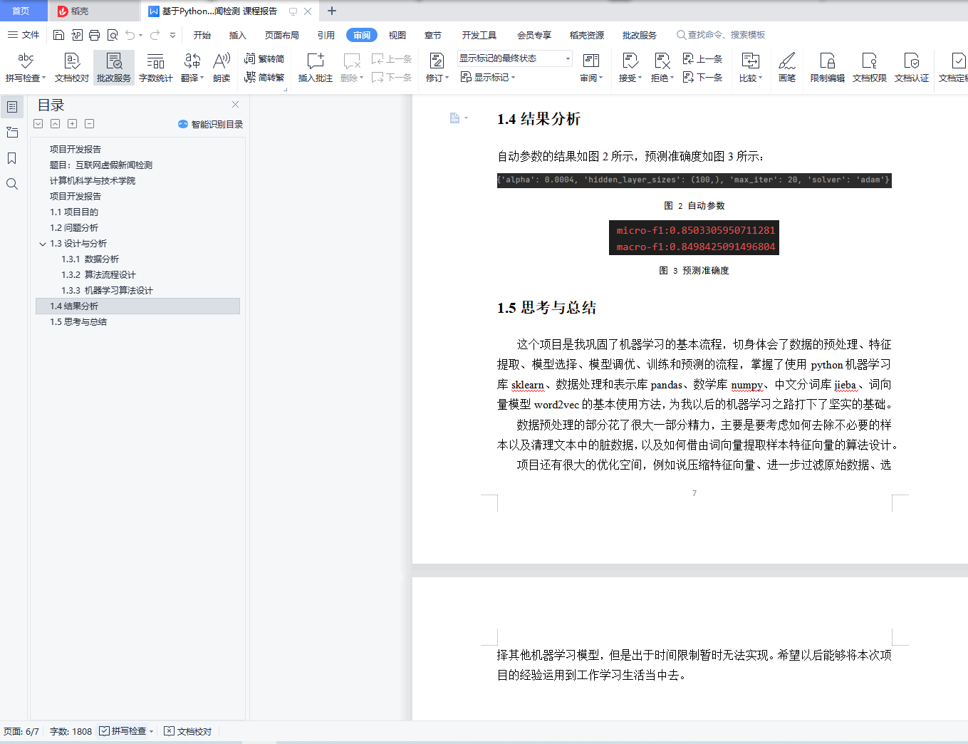Switch to the 视图 ribbon tab
968x744 pixels.
tap(397, 35)
